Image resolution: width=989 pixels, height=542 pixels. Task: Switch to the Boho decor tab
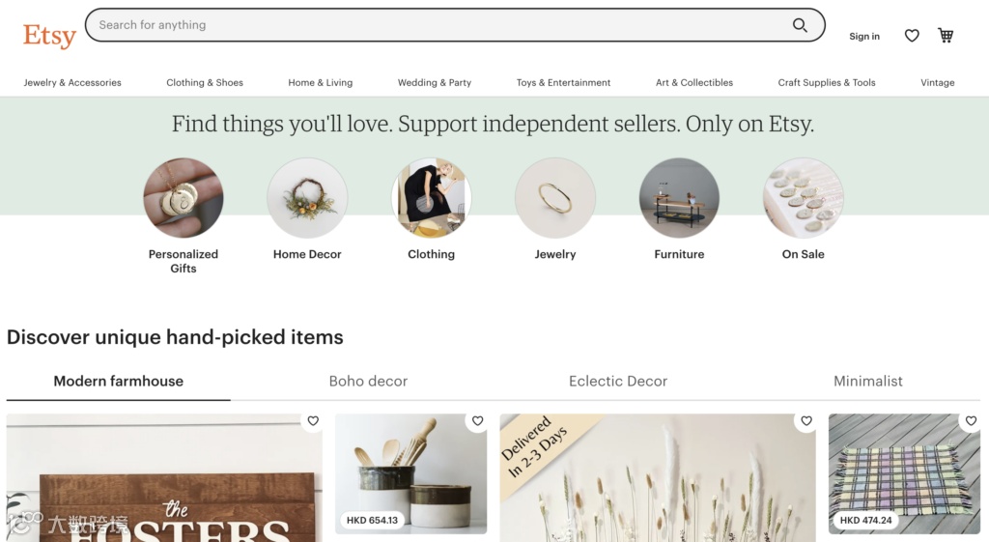pyautogui.click(x=368, y=381)
